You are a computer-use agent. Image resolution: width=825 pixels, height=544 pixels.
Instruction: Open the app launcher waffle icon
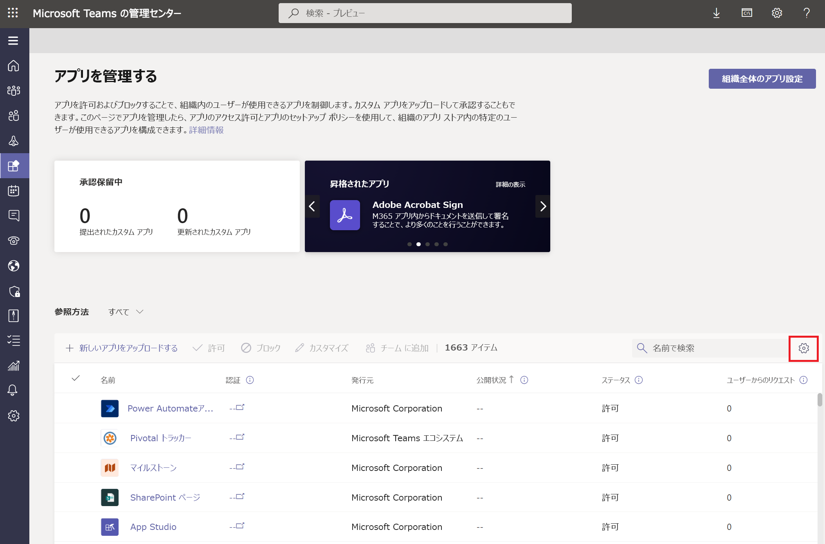(x=13, y=13)
